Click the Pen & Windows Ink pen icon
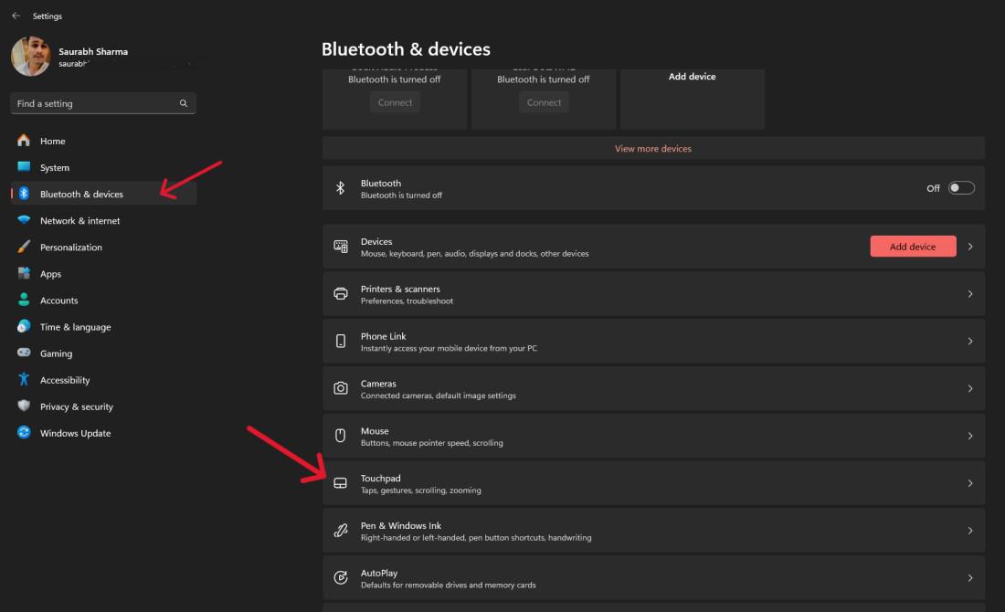The height and width of the screenshot is (612, 1005). [x=341, y=531]
